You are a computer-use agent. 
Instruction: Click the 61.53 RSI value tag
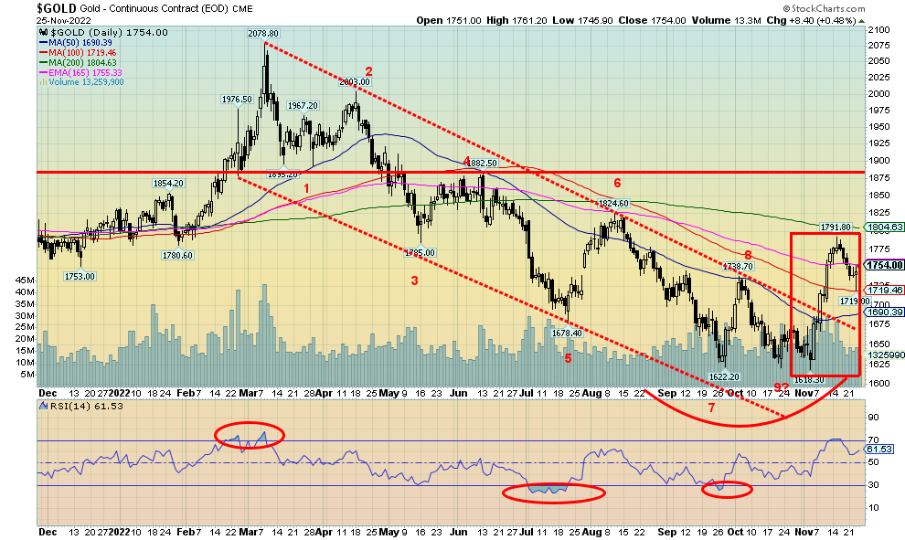883,450
